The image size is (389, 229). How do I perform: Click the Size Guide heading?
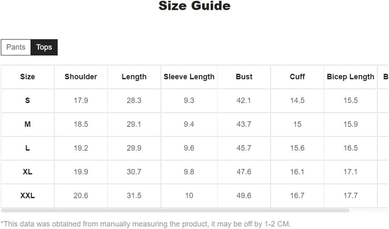pyautogui.click(x=195, y=6)
